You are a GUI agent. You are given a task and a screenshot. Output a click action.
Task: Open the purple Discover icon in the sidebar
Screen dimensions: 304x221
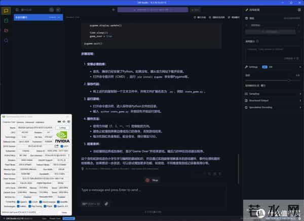click(6, 41)
